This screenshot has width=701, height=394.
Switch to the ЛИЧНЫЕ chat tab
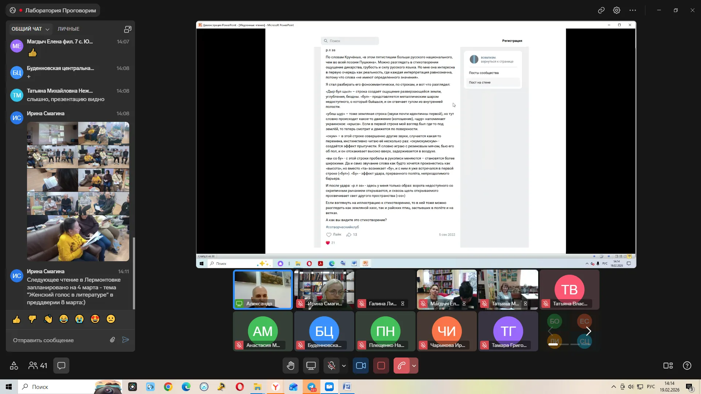point(68,29)
